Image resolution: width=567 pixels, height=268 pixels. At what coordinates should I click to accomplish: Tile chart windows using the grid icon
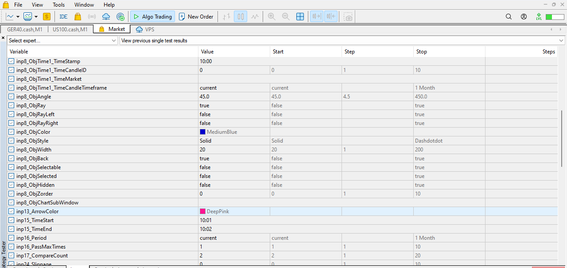tap(300, 16)
